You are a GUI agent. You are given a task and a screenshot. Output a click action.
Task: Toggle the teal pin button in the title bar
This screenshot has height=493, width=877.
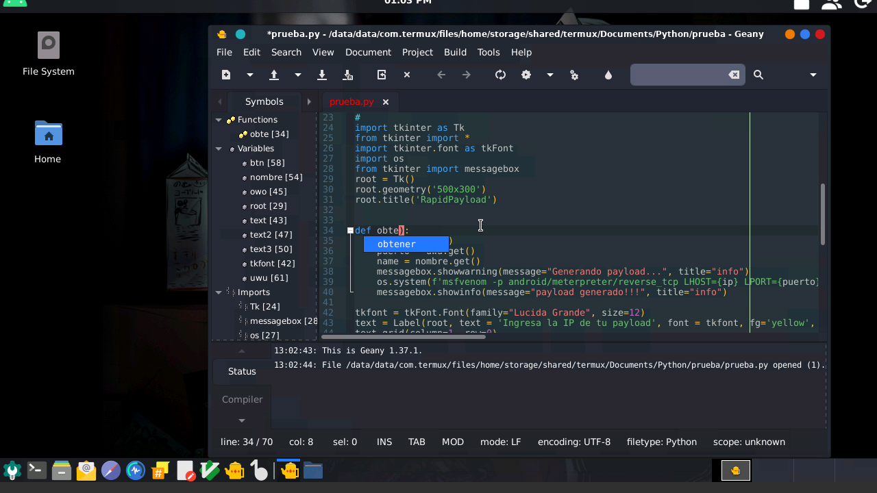click(240, 34)
